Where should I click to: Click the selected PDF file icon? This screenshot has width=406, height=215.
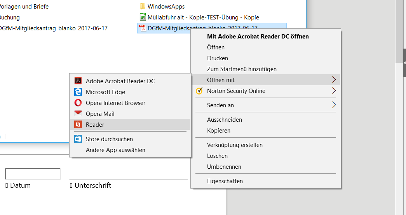point(143,28)
